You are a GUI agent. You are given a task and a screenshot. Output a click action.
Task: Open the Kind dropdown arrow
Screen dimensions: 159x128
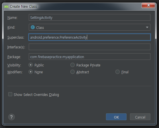point(147,27)
